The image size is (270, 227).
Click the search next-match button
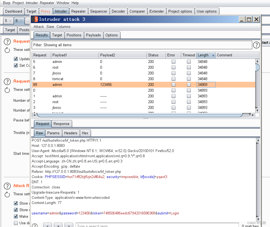coord(69,225)
